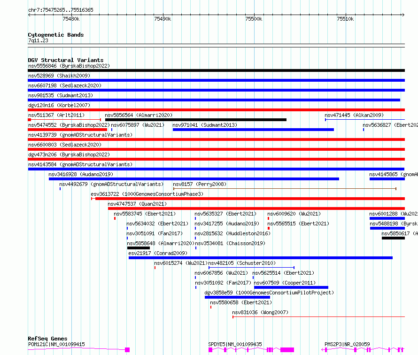This screenshot has width=418, height=355.
Task: Click the blue nsv6001288 feature bar
Action: click(x=387, y=218)
